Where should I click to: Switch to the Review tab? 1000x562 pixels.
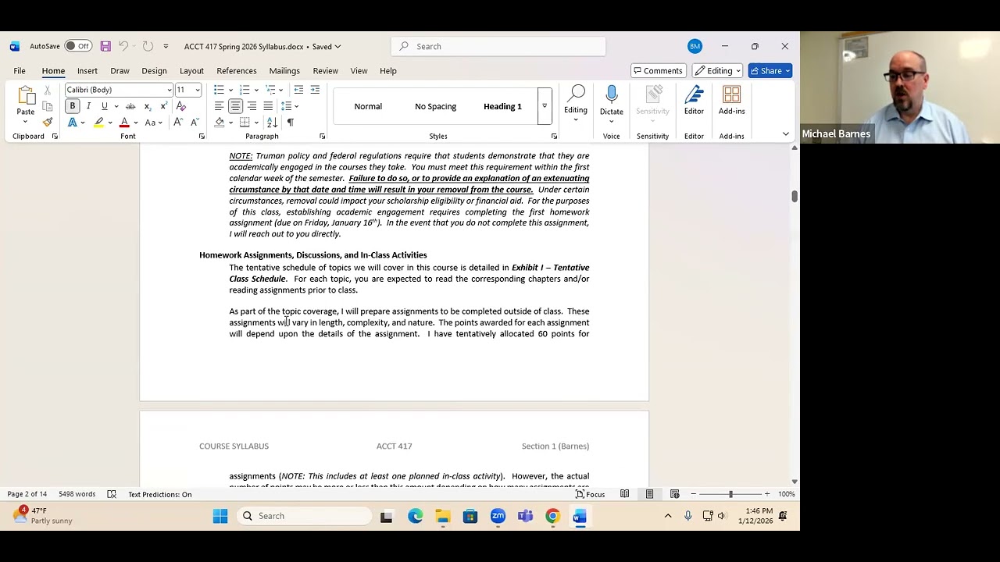(x=326, y=71)
